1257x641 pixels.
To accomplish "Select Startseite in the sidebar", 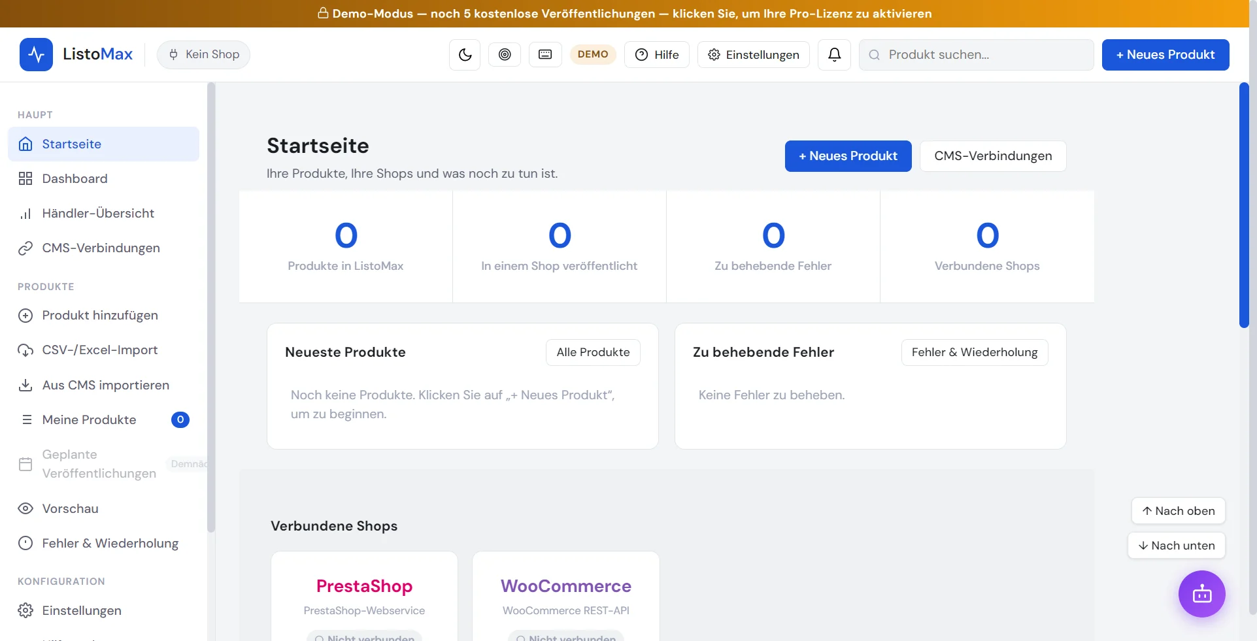I will (x=103, y=144).
